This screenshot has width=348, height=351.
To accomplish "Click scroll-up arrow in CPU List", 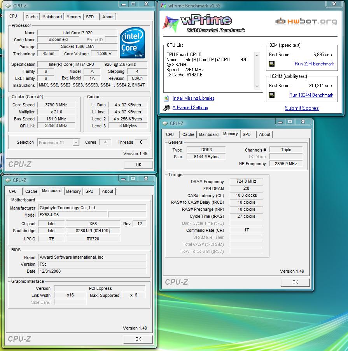I will point(257,55).
